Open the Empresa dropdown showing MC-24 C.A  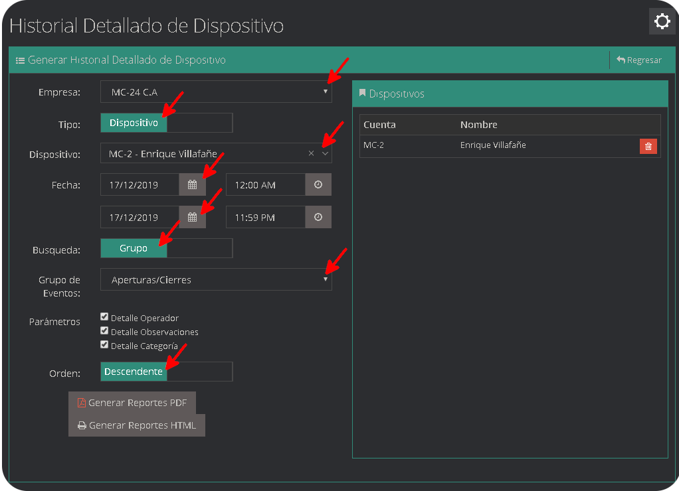(x=216, y=92)
